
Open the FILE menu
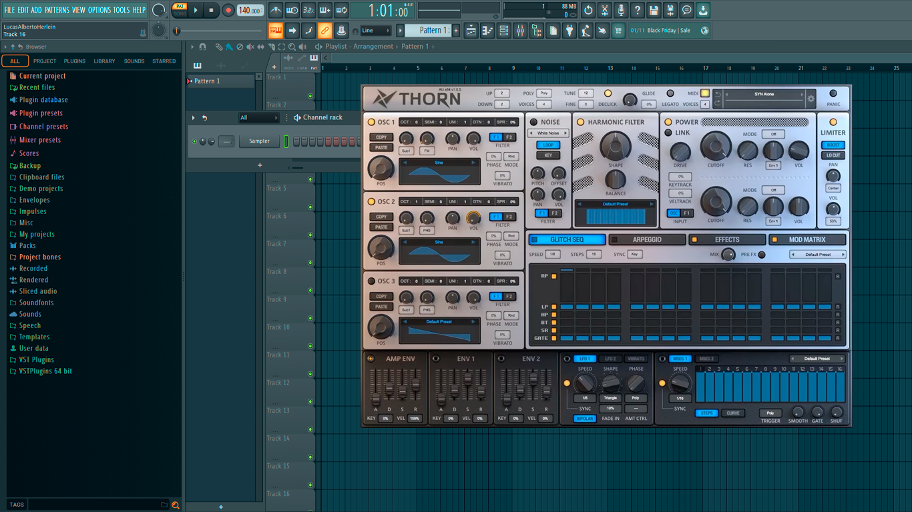9,10
